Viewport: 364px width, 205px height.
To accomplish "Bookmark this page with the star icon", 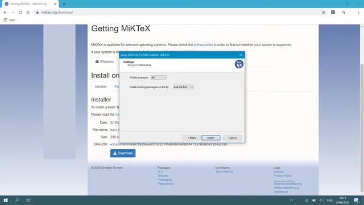I will point(324,13).
